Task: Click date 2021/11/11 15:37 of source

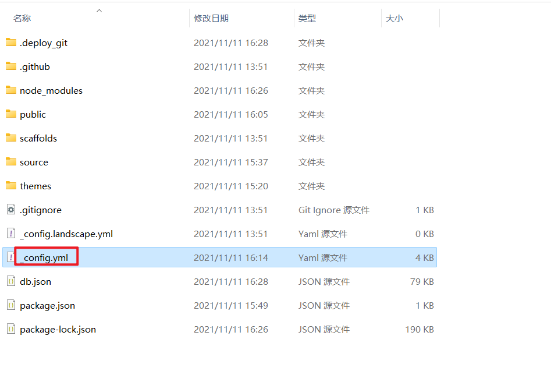Action: [x=231, y=163]
